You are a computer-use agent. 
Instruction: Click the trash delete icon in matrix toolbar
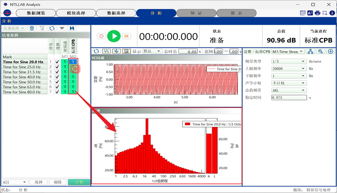pos(32,28)
